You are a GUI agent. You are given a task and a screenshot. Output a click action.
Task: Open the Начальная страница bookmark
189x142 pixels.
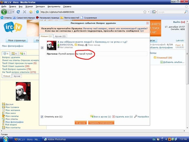click(x=48, y=18)
